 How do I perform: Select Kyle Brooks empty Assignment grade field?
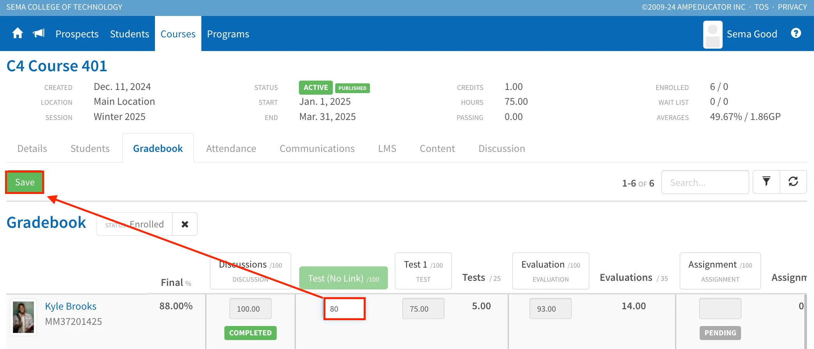[x=720, y=308]
